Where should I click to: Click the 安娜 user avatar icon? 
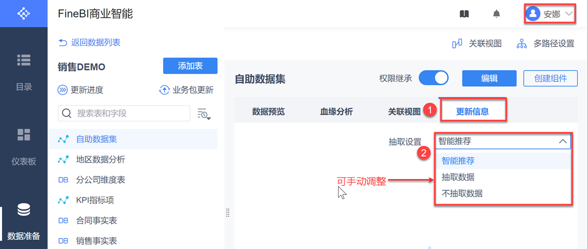coord(533,14)
